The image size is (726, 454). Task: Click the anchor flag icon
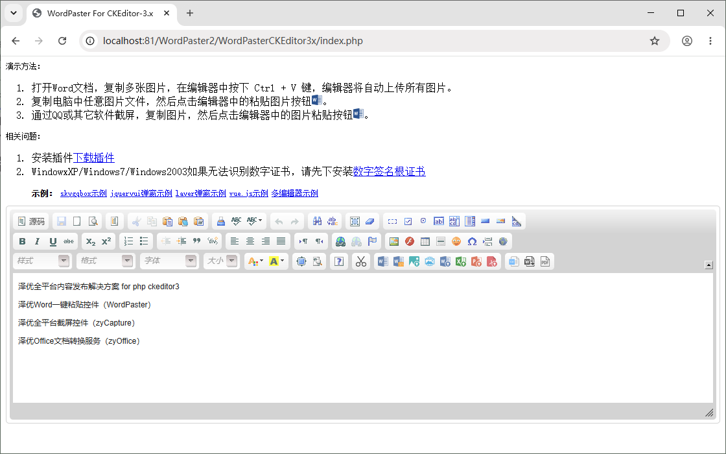coord(372,241)
